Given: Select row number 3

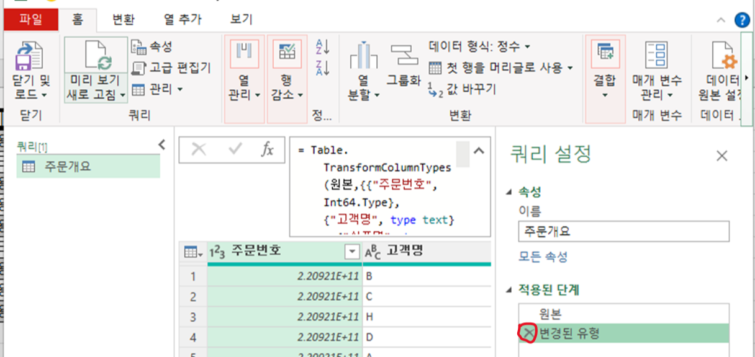Looking at the screenshot, I should click(x=193, y=317).
